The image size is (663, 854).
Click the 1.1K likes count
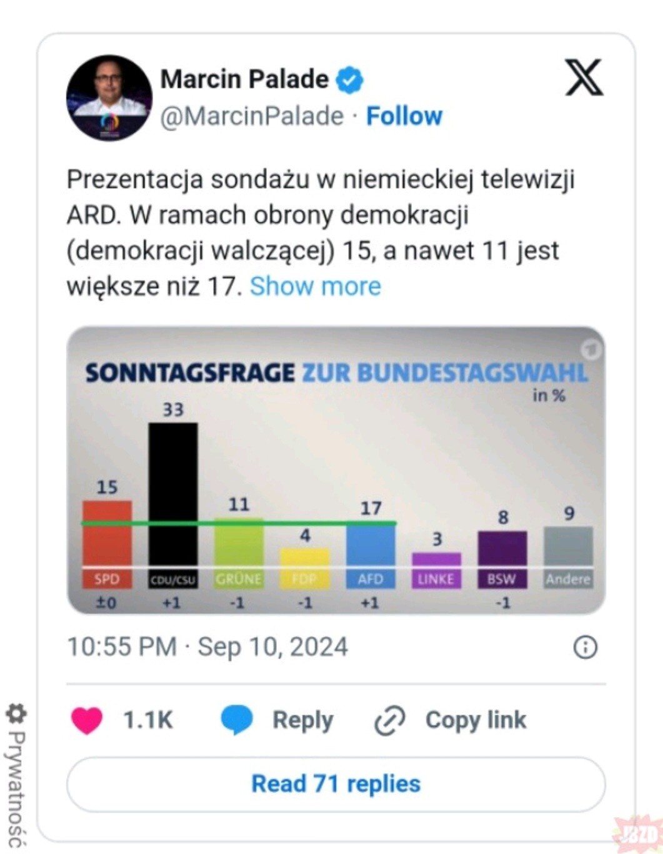point(147,720)
